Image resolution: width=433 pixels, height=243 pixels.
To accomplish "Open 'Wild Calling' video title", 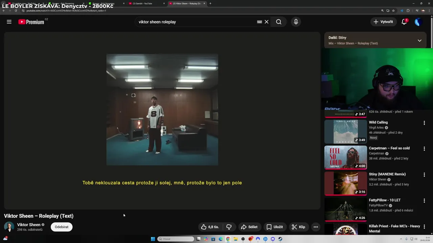I will tap(378, 123).
